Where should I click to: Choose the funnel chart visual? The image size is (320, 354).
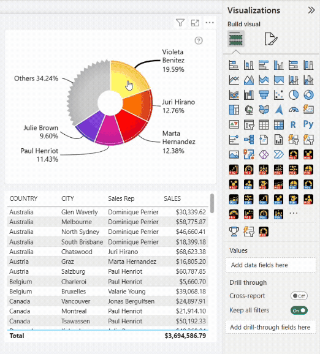click(x=264, y=95)
